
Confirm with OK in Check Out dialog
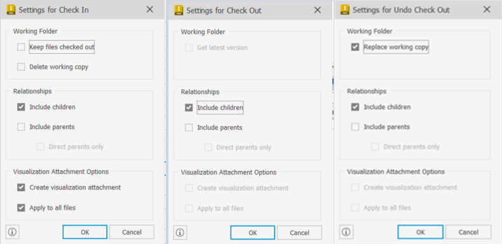click(253, 233)
